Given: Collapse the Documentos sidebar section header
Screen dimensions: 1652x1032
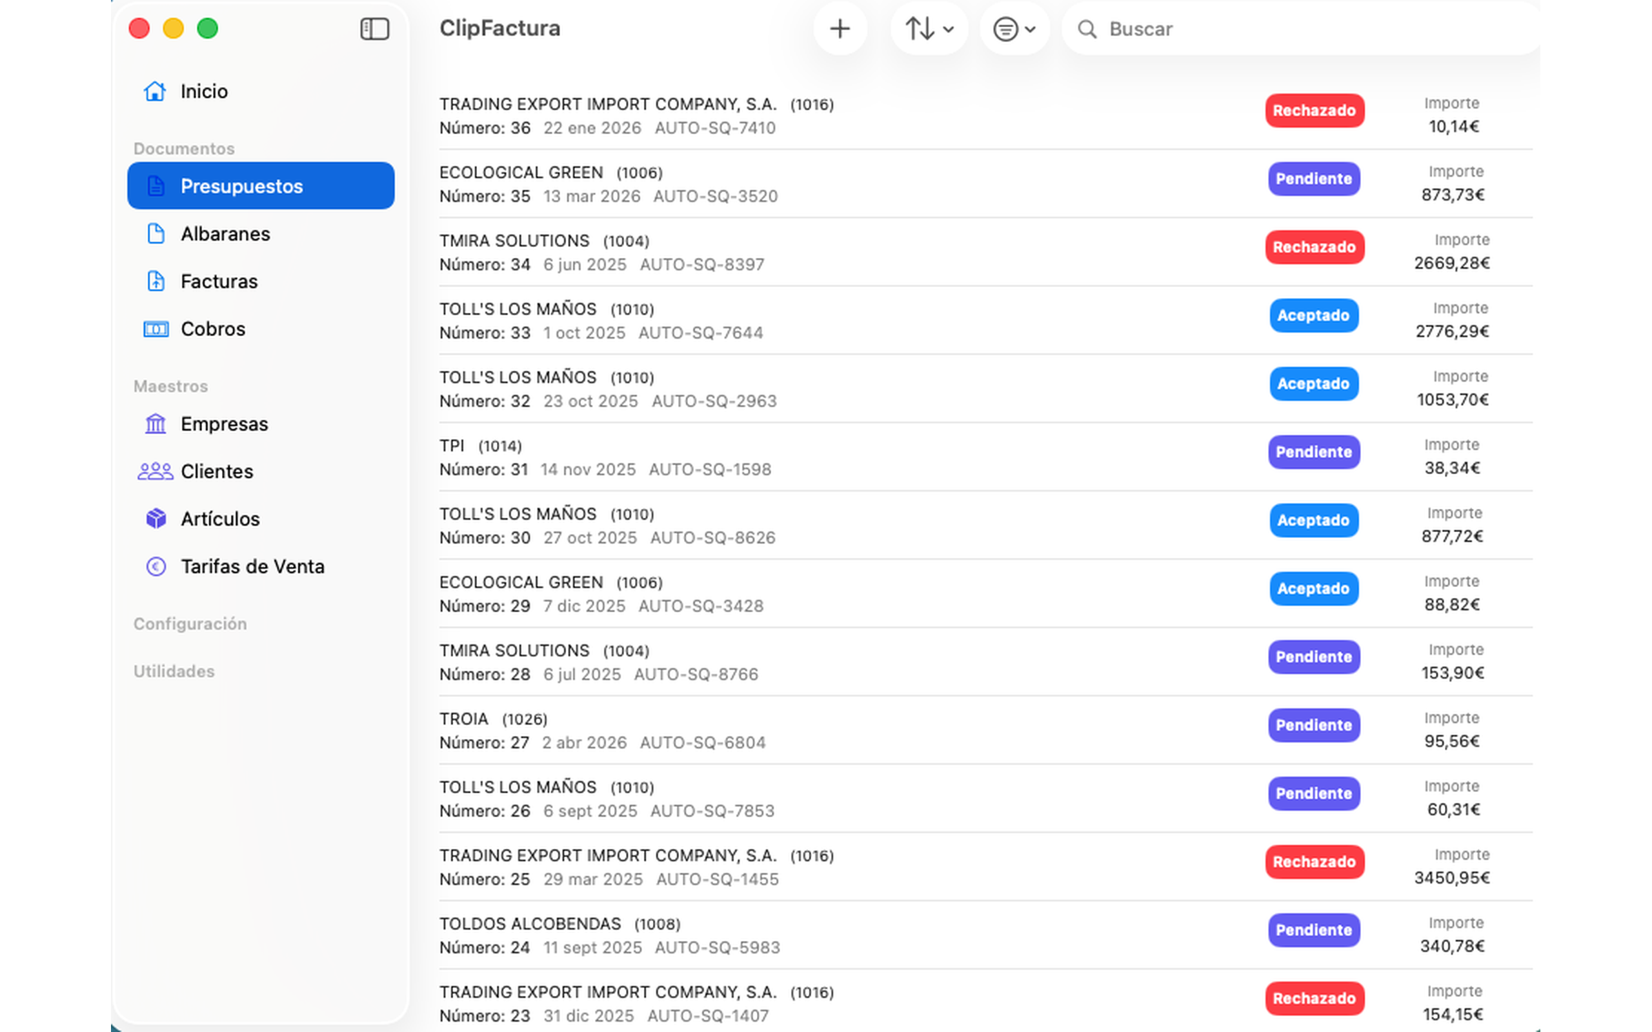Looking at the screenshot, I should point(184,148).
